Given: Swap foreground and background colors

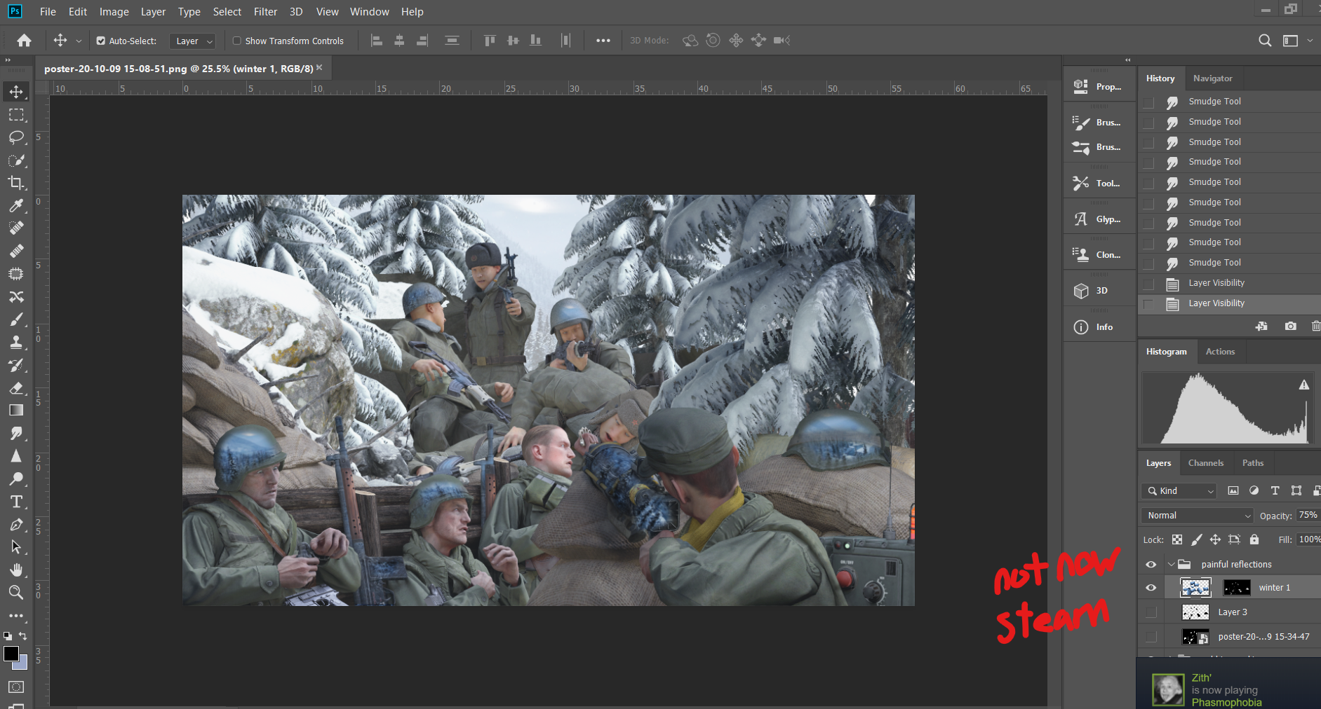Looking at the screenshot, I should tap(23, 636).
